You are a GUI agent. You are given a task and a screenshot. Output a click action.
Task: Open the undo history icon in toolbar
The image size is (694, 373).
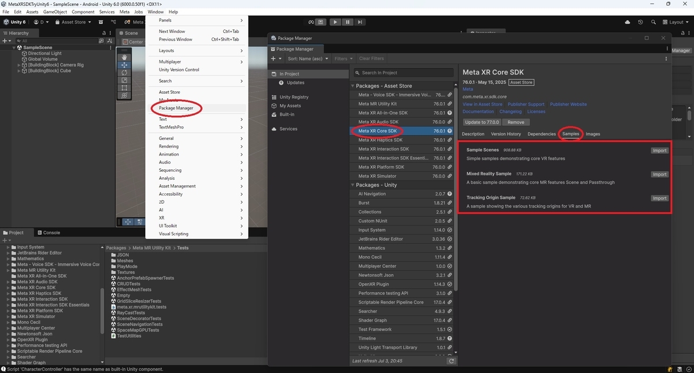pyautogui.click(x=640, y=22)
